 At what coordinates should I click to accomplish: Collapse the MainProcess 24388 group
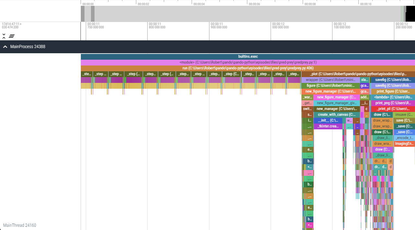pyautogui.click(x=5, y=47)
